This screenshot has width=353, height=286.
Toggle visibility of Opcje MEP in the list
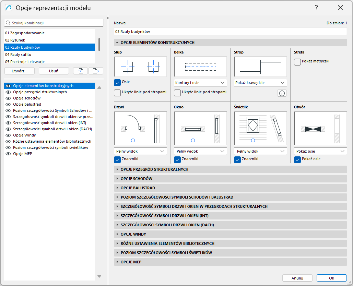pyautogui.click(x=8, y=153)
